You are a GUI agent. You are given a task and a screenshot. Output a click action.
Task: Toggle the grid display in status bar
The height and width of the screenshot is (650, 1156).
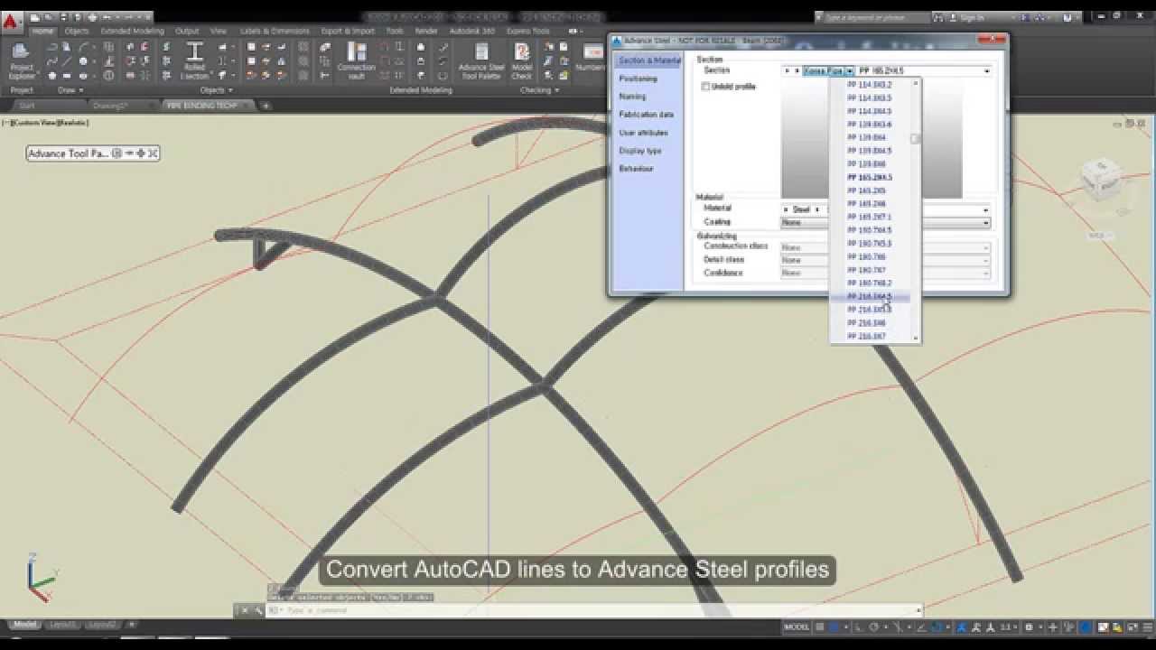tap(819, 627)
